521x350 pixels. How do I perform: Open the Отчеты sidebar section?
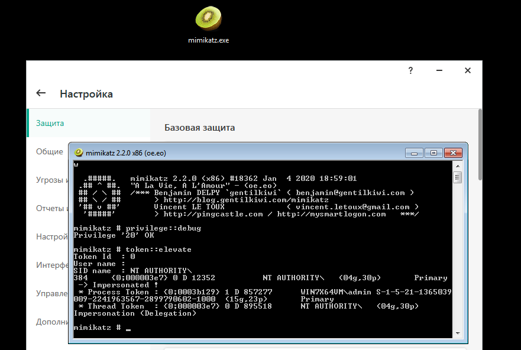tap(52, 208)
